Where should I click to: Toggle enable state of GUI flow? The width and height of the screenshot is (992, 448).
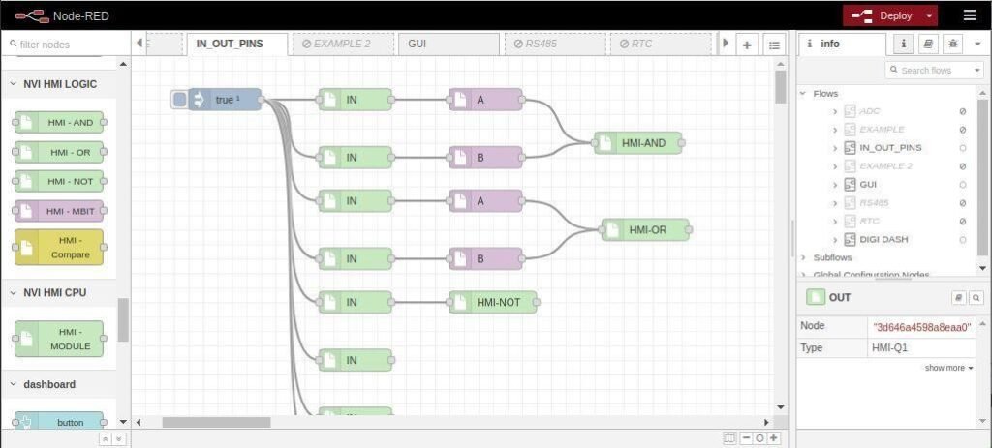tap(962, 184)
